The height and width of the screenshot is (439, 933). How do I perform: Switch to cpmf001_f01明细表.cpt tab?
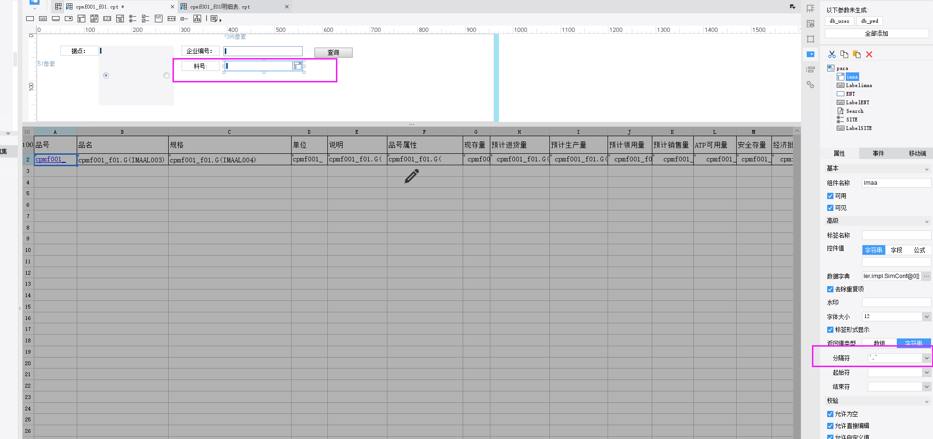[220, 7]
